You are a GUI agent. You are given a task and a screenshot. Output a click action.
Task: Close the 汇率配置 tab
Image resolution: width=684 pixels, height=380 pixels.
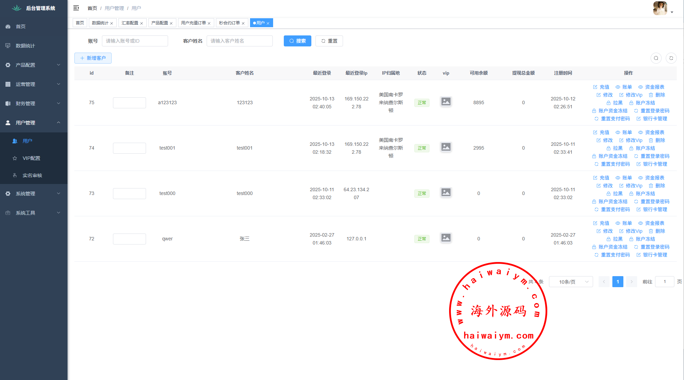point(142,23)
